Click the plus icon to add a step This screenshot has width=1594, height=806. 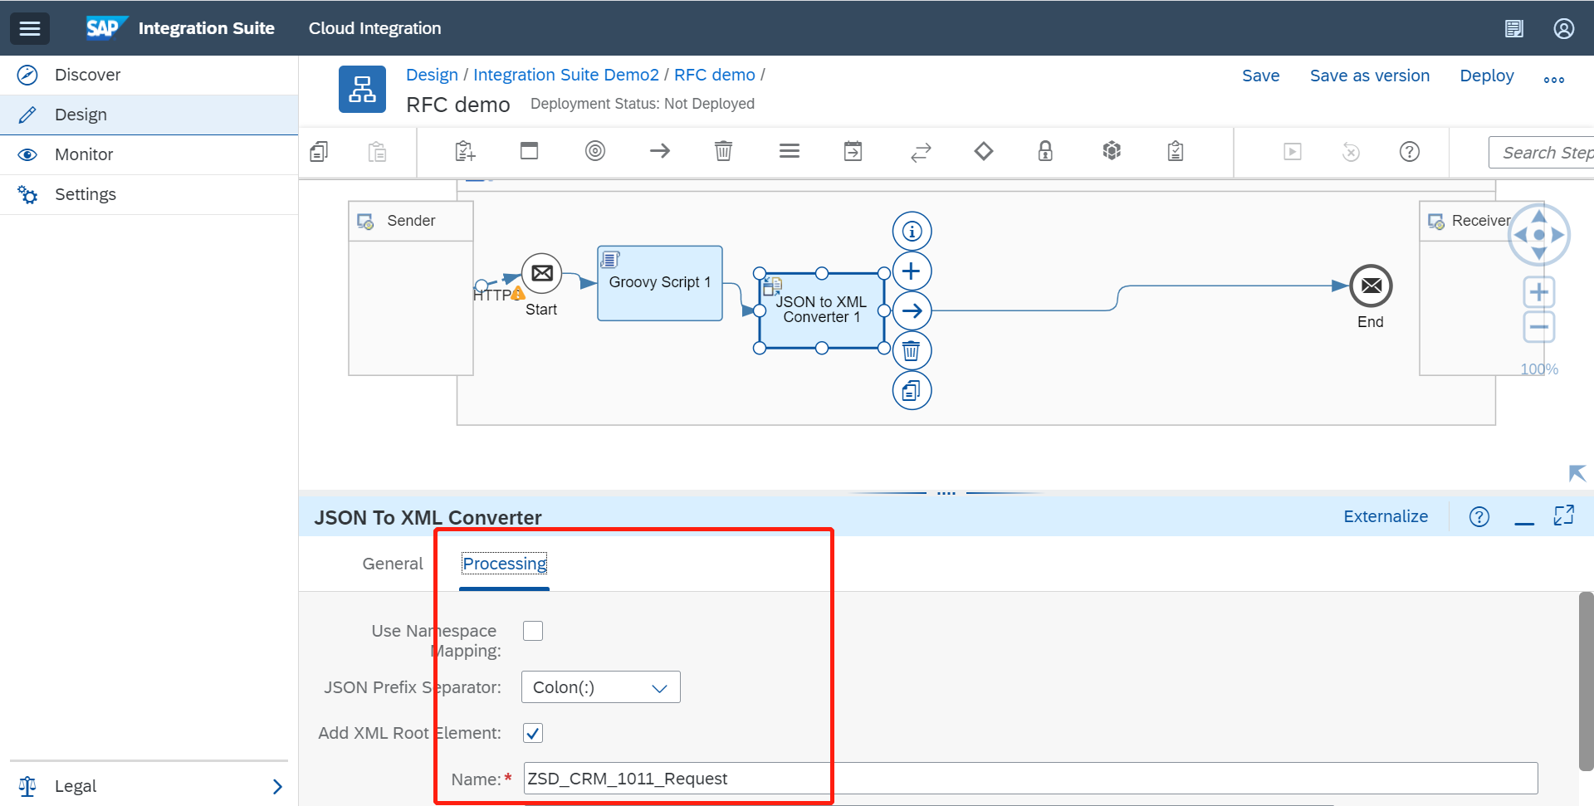(912, 271)
